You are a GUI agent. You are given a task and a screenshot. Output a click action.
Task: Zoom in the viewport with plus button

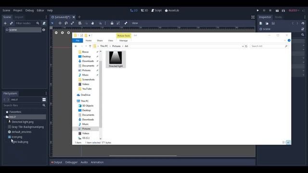68,33
